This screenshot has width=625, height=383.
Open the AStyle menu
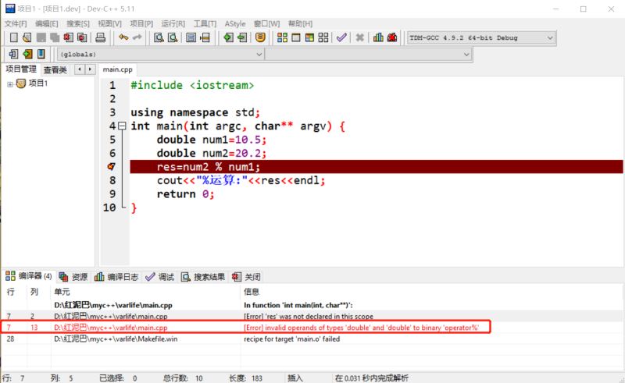235,24
